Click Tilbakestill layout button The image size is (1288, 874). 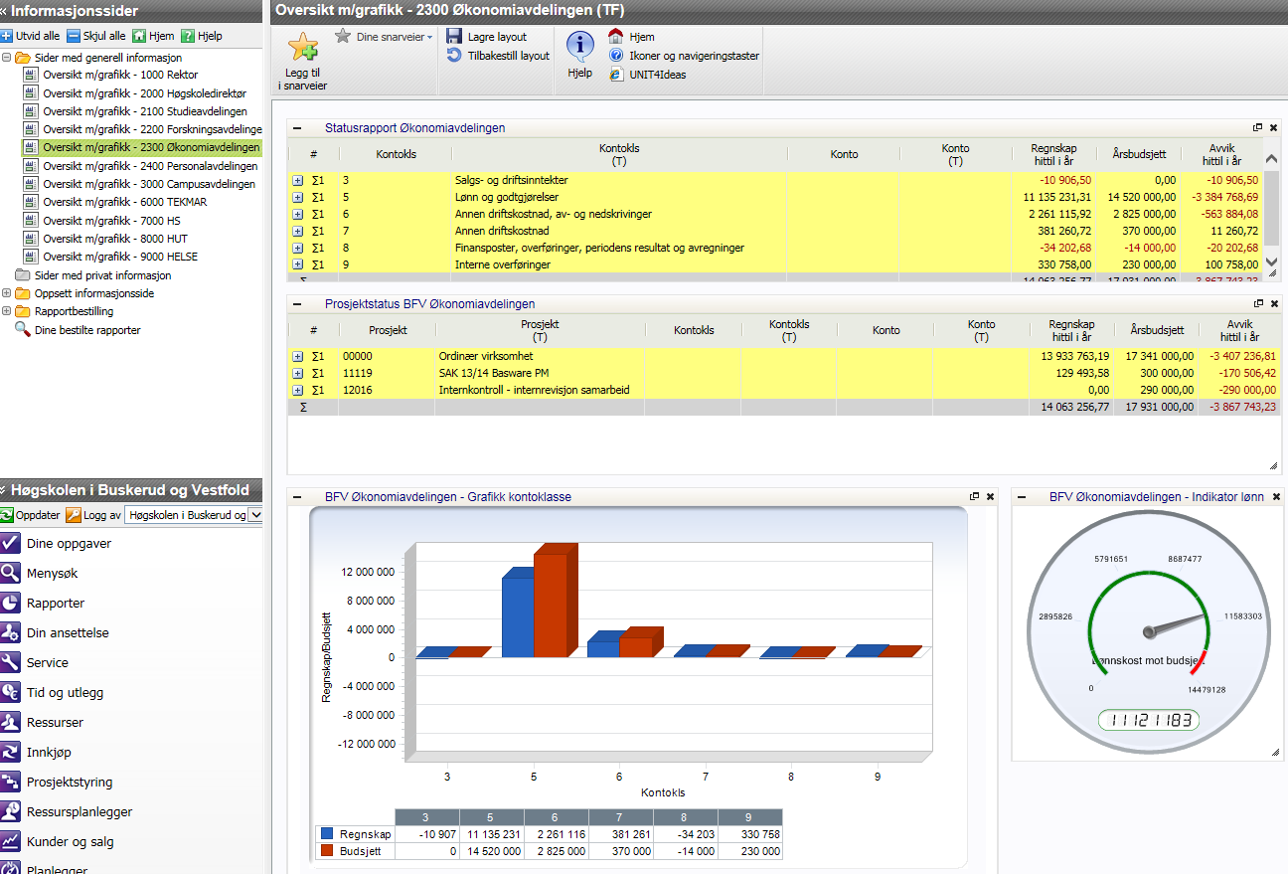[498, 56]
